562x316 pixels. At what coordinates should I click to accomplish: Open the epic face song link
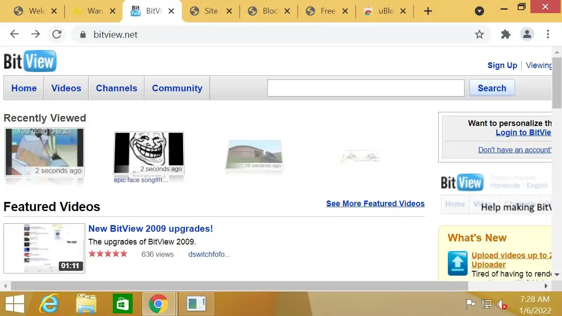pyautogui.click(x=141, y=180)
